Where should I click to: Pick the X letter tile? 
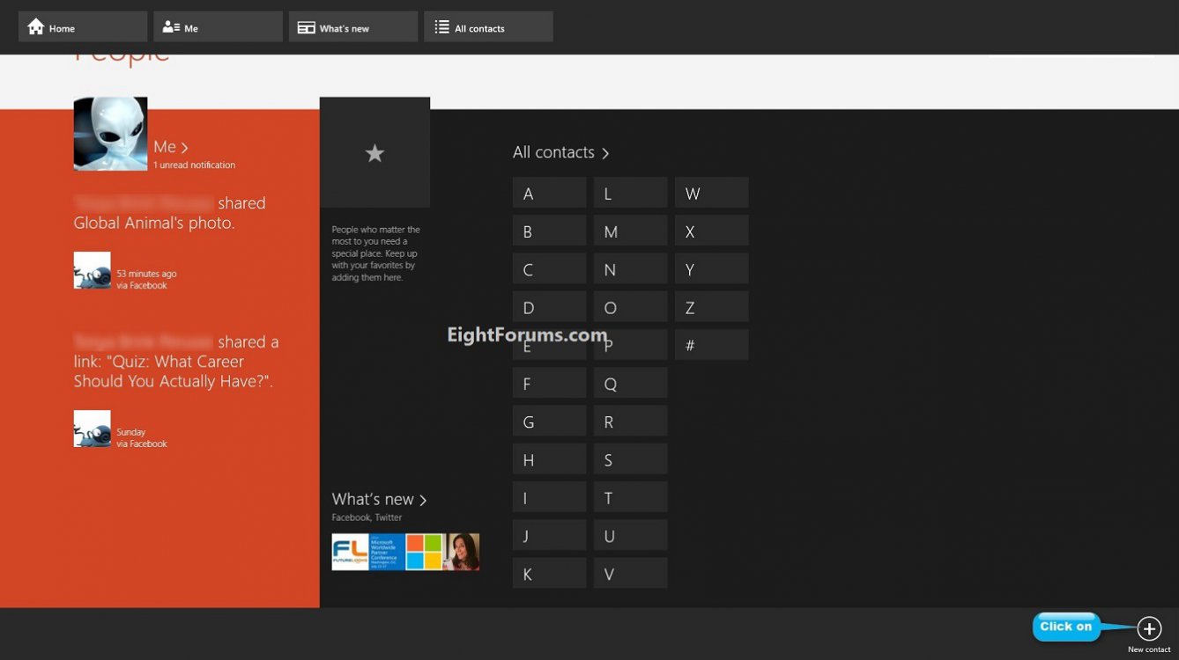click(x=712, y=231)
